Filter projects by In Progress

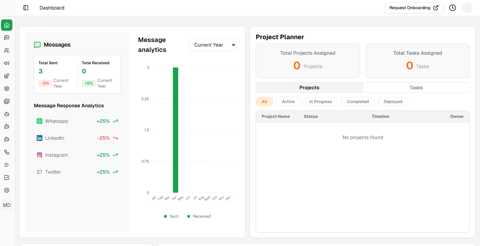click(x=321, y=102)
